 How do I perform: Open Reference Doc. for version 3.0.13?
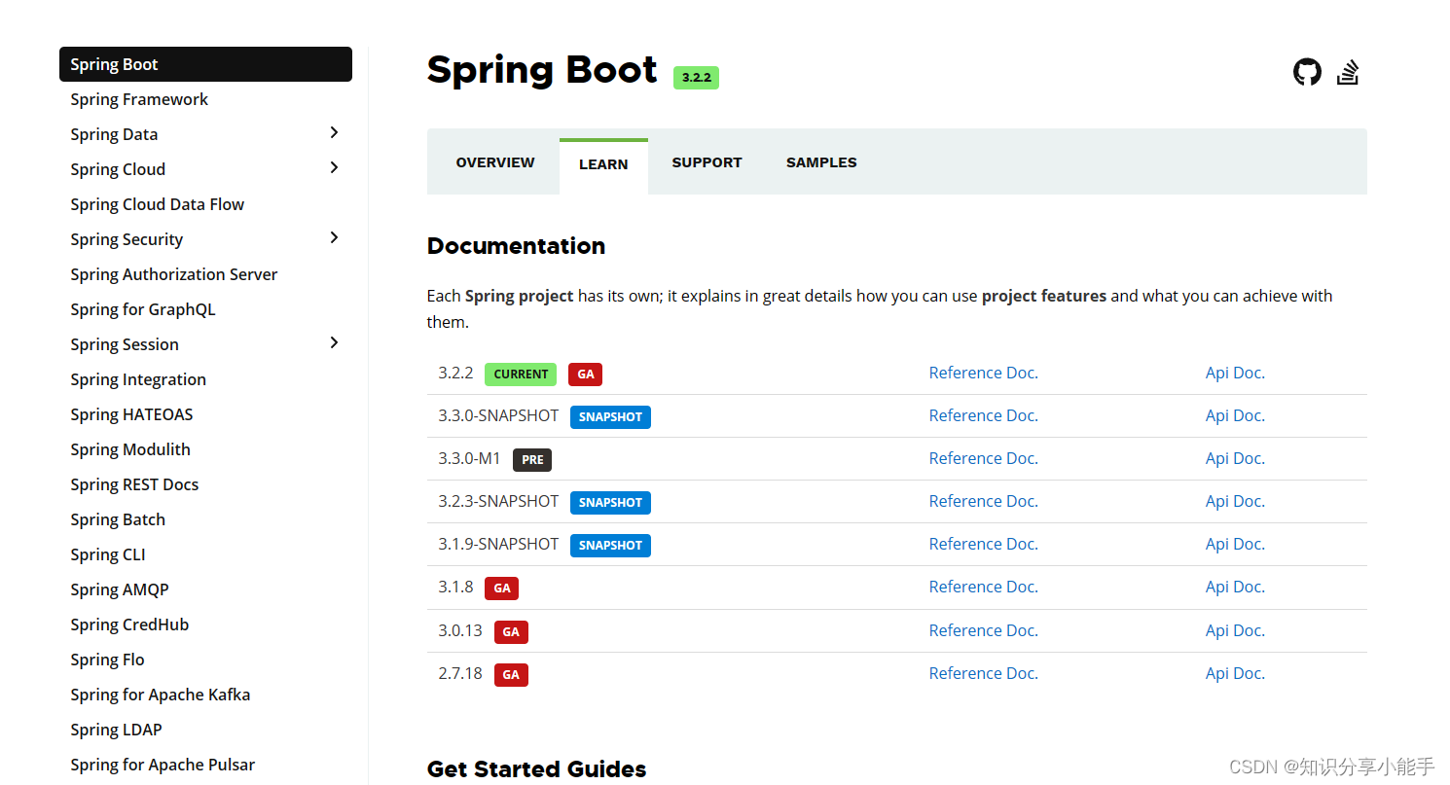click(983, 630)
